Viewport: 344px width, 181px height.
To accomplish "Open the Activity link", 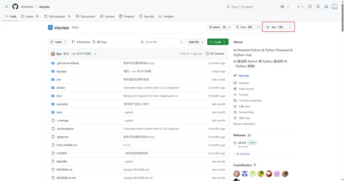I will 244,95.
